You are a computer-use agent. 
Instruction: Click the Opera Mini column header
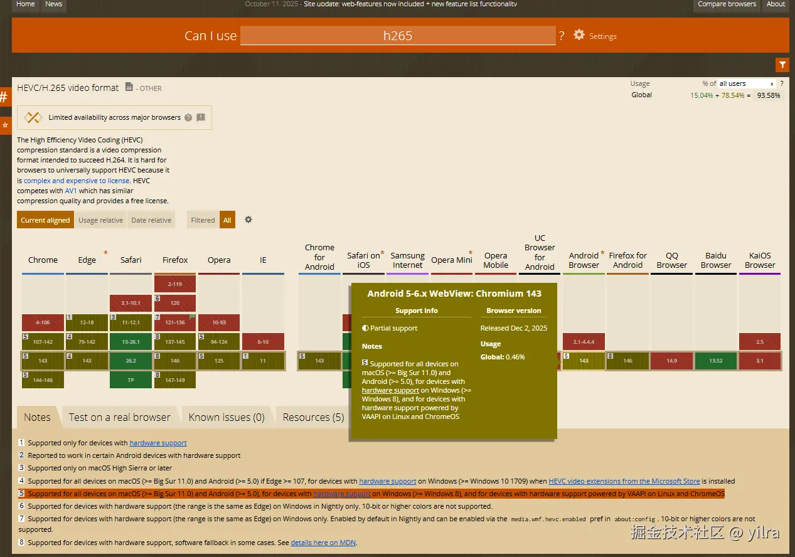point(452,260)
